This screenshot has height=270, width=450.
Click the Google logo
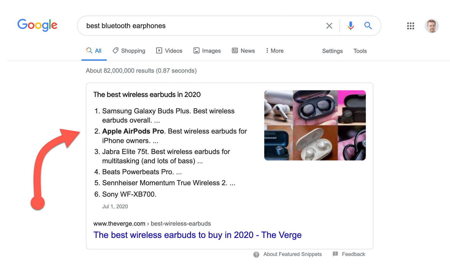tap(37, 25)
